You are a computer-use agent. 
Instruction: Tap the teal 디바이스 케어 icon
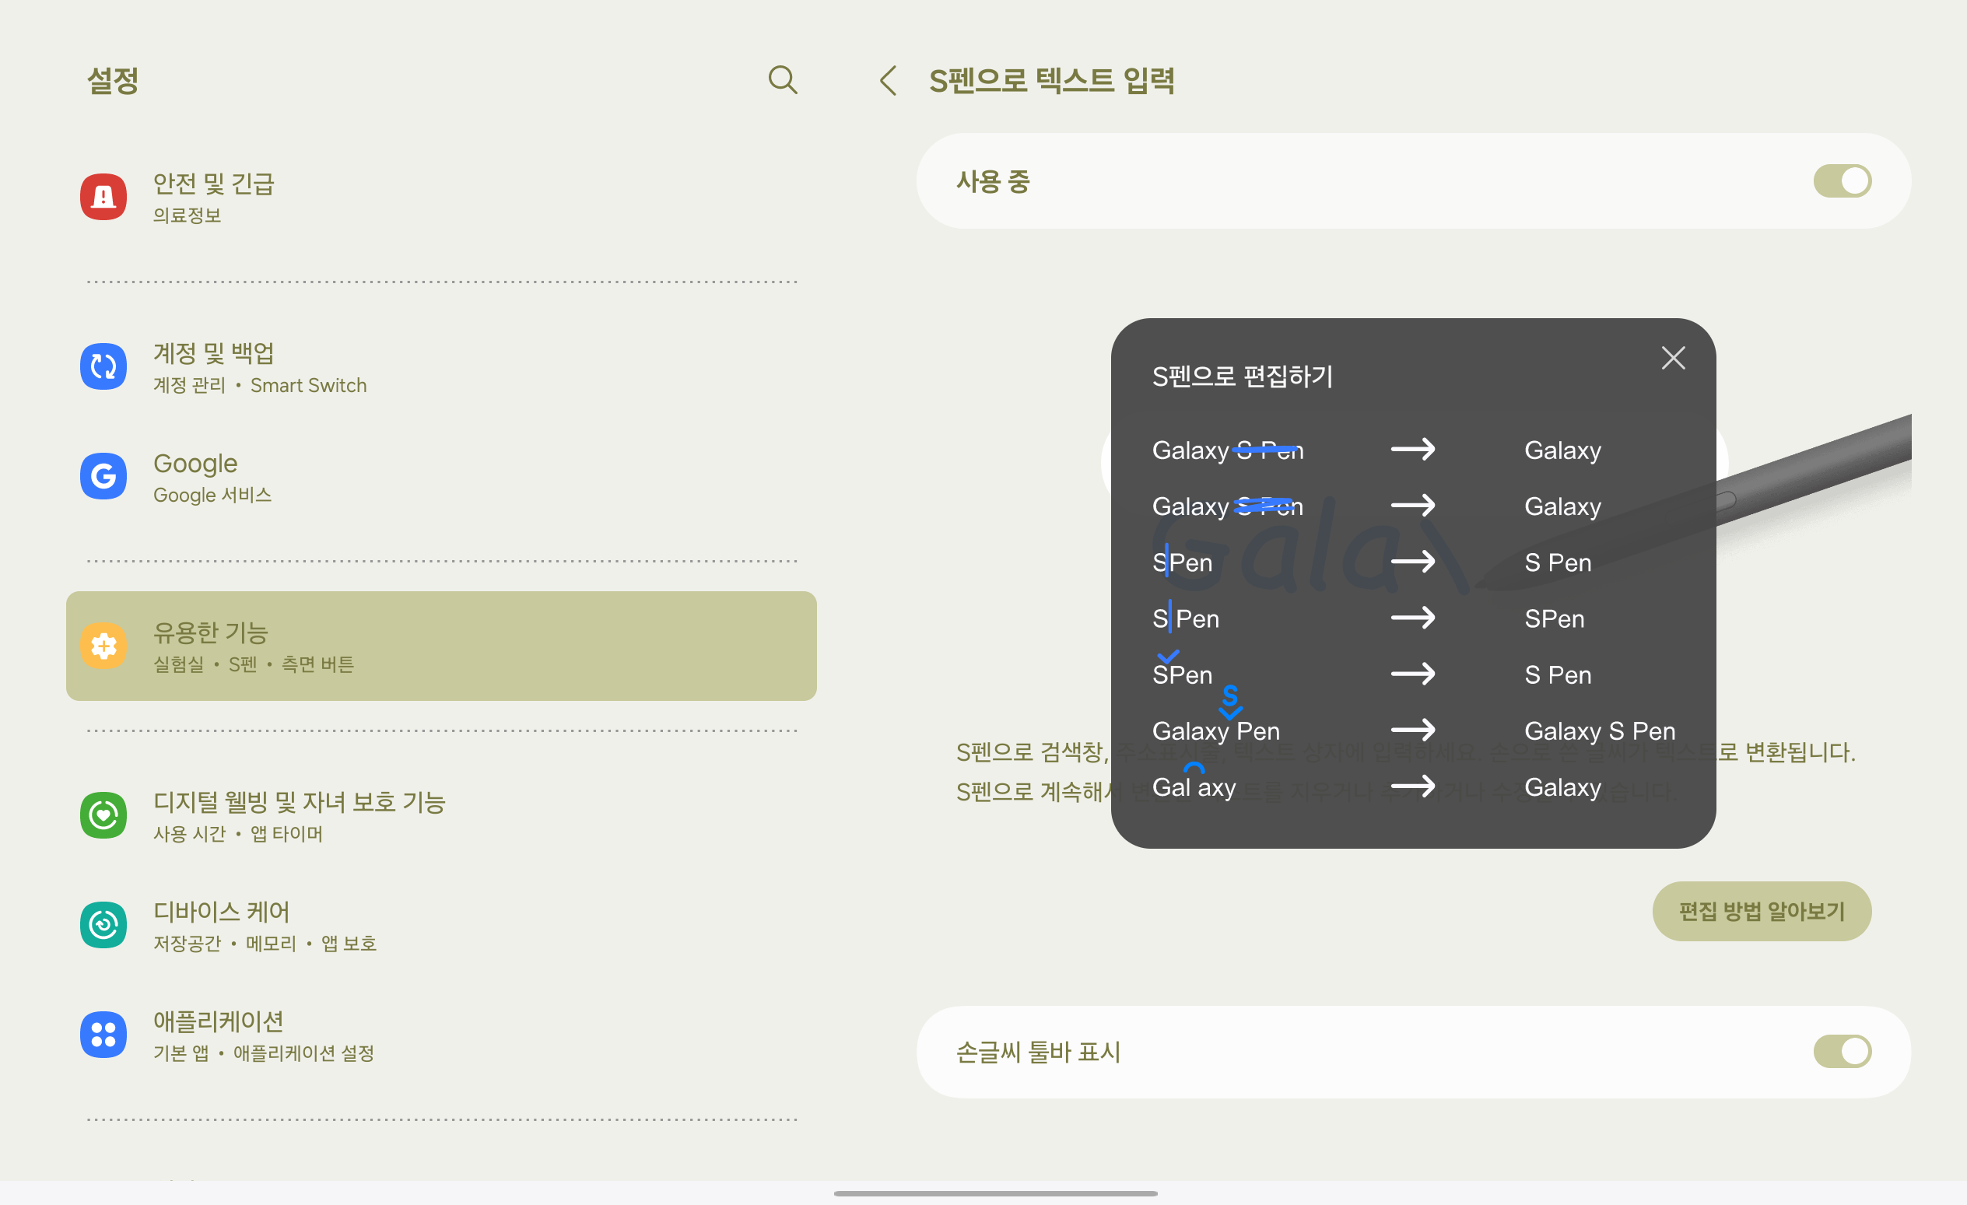103,925
